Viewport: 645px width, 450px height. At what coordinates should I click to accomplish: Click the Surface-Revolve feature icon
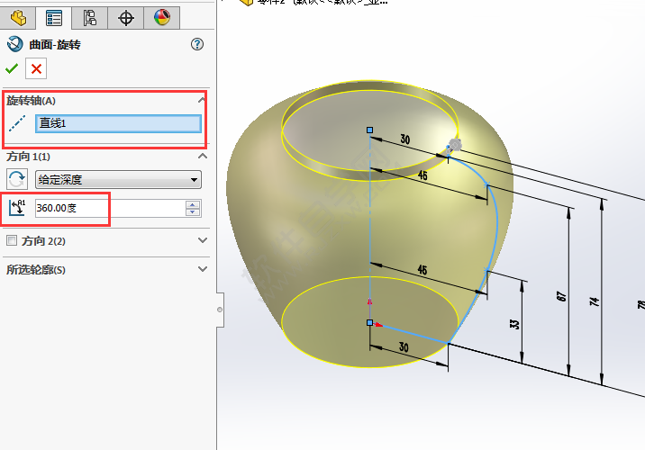click(14, 44)
